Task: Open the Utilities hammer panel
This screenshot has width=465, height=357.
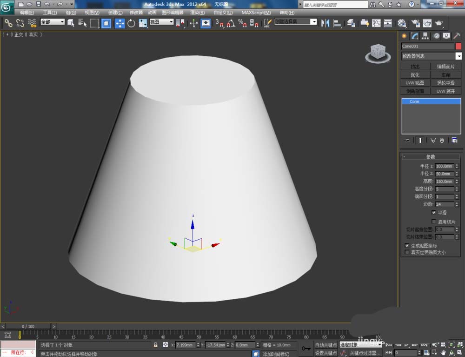Action: click(457, 36)
